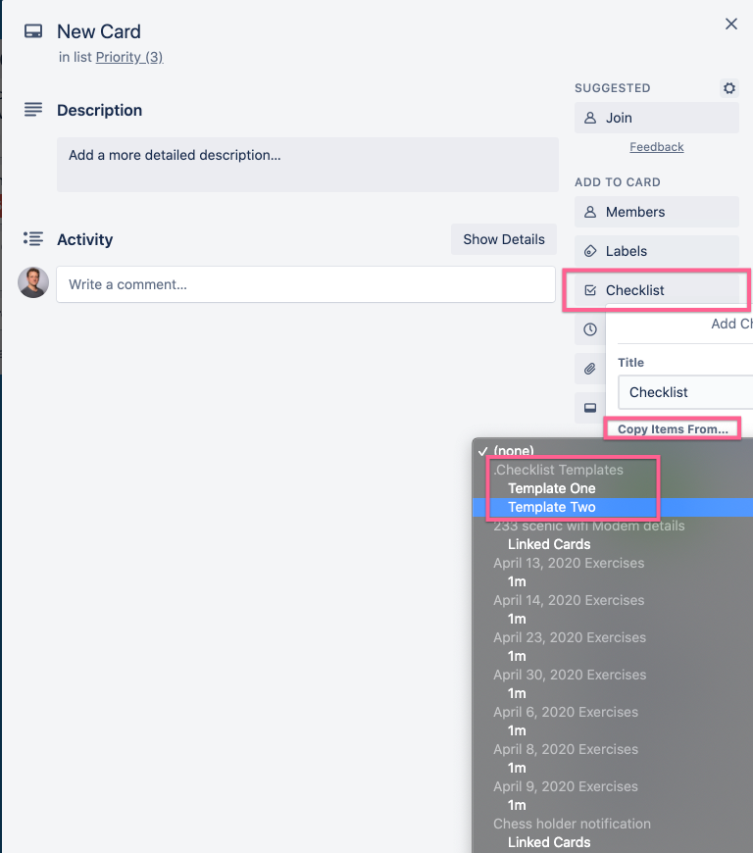
Task: Select 1m under April 6, 2020 Exercises
Action: [613, 730]
